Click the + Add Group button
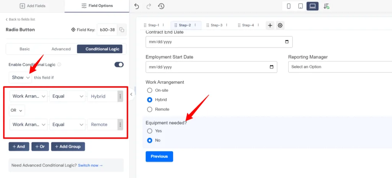This screenshot has height=178, width=392. (x=68, y=147)
